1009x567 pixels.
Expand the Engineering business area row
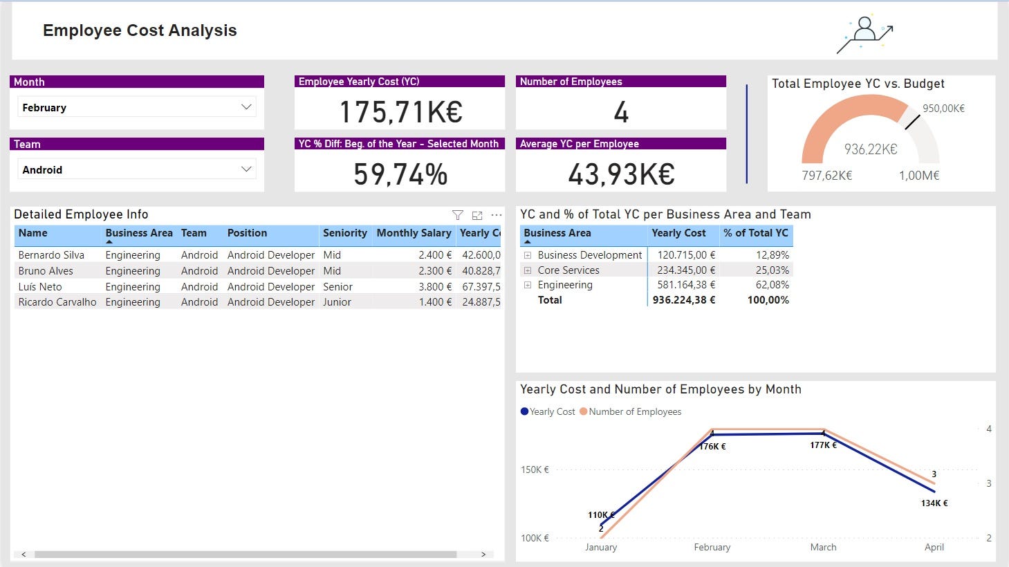pos(527,285)
